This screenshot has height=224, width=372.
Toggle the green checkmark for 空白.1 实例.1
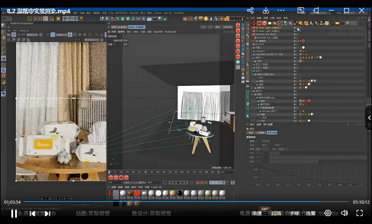point(298,68)
